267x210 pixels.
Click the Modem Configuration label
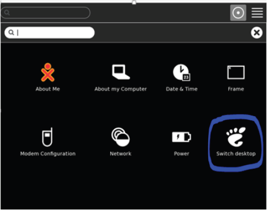tap(48, 154)
